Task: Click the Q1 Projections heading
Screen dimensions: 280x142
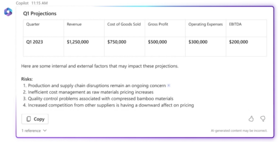Action: pos(40,14)
